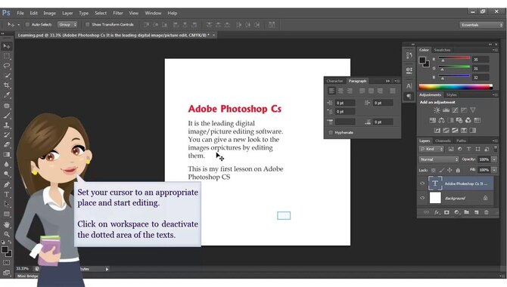The width and height of the screenshot is (507, 287).
Task: Hide the Background layer eye
Action: click(422, 198)
